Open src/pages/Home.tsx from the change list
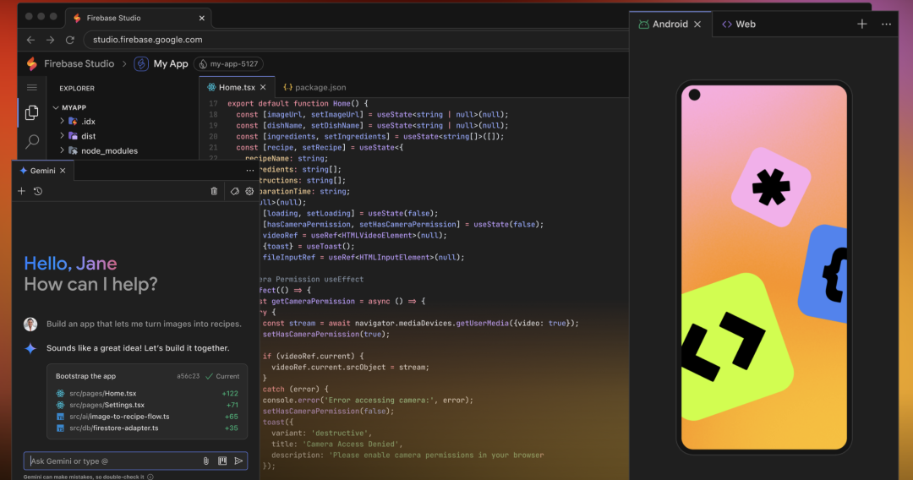This screenshot has height=480, width=913. [102, 393]
